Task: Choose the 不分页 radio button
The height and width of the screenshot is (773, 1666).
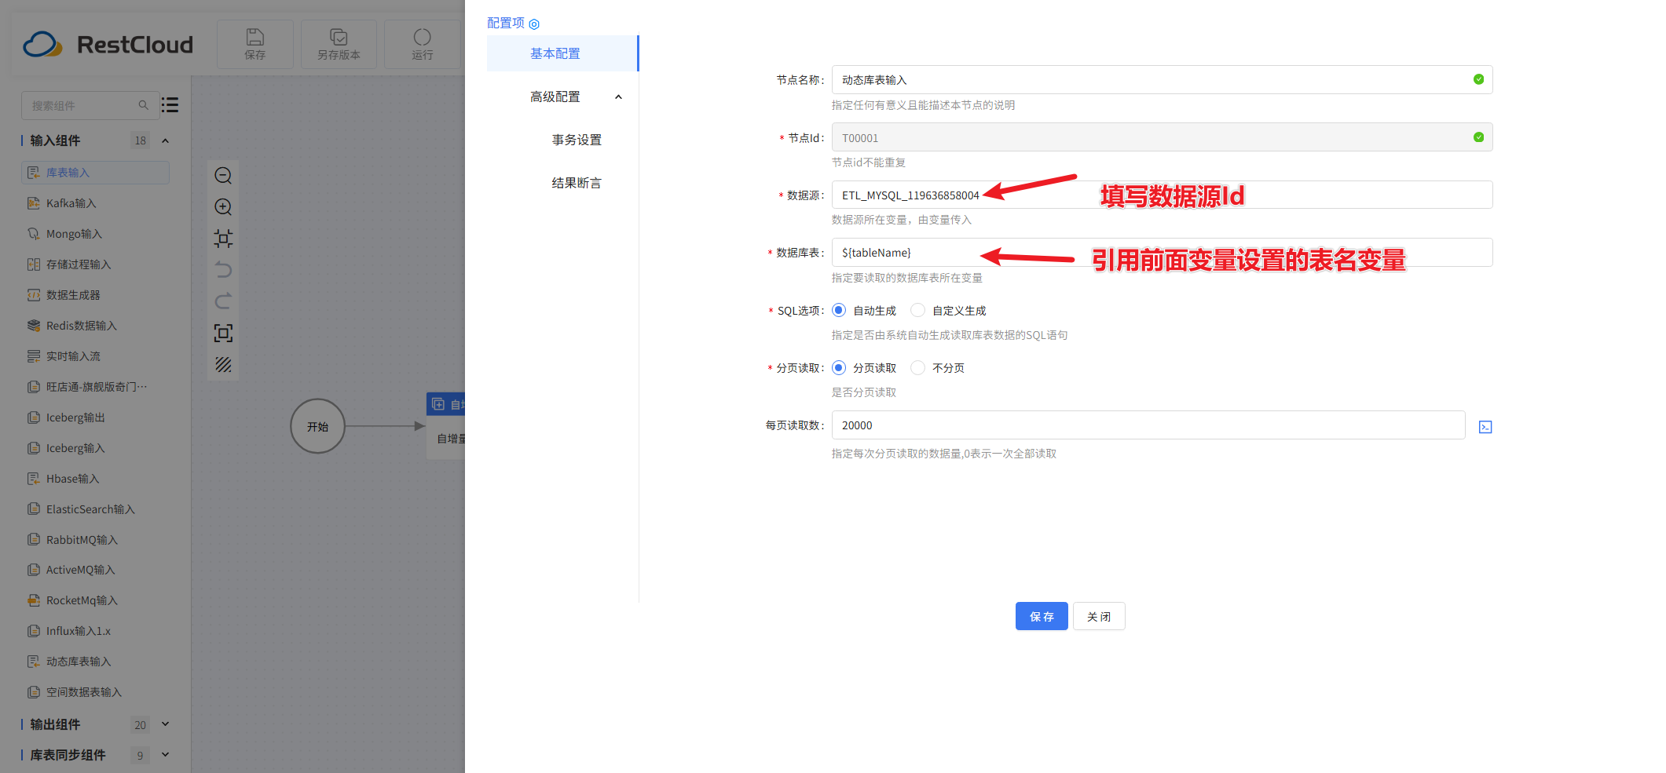Action: [918, 368]
